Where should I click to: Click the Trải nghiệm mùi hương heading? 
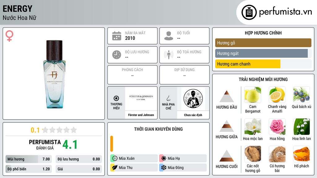[x=263, y=79]
